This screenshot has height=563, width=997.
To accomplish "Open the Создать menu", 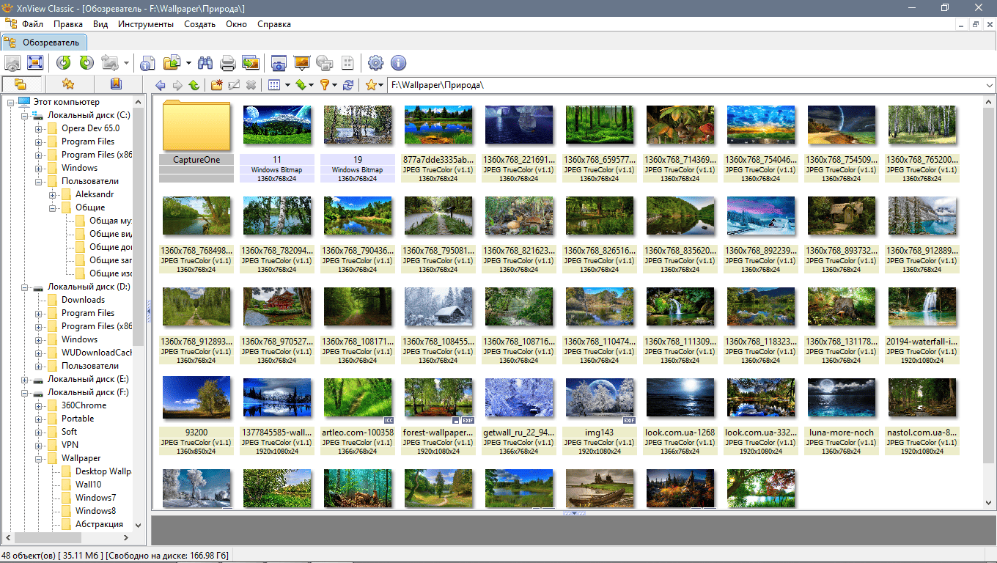I will [x=200, y=24].
